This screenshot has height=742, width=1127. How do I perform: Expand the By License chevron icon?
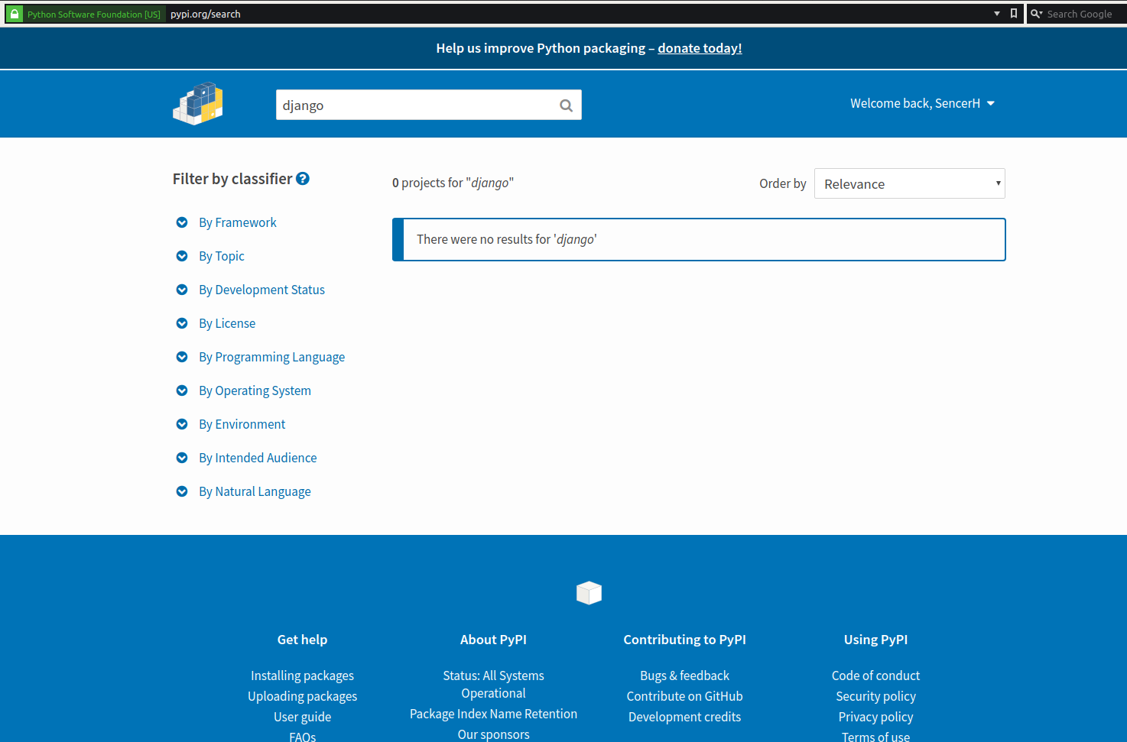click(182, 323)
